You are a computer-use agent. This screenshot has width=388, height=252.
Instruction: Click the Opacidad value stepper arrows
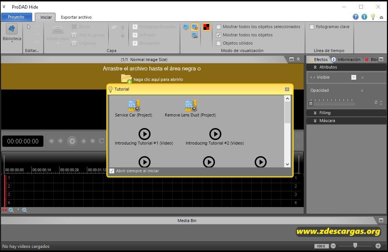coord(381,102)
